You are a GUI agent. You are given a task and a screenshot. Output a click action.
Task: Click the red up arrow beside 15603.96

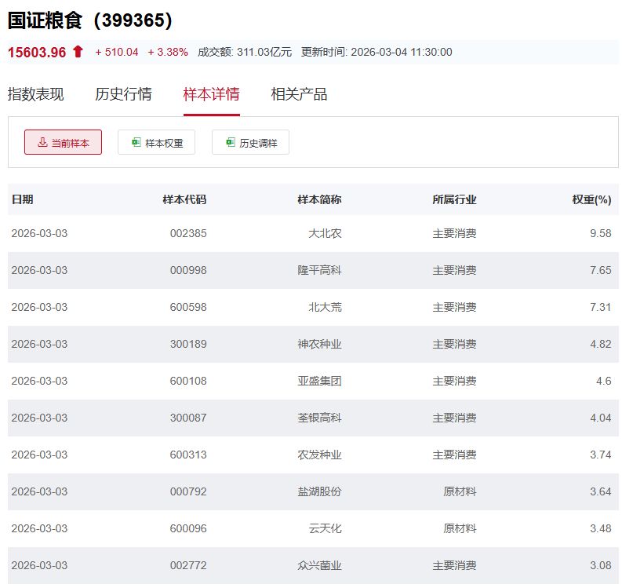78,52
